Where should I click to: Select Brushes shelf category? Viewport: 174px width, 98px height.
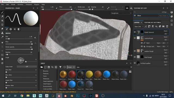(46, 71)
